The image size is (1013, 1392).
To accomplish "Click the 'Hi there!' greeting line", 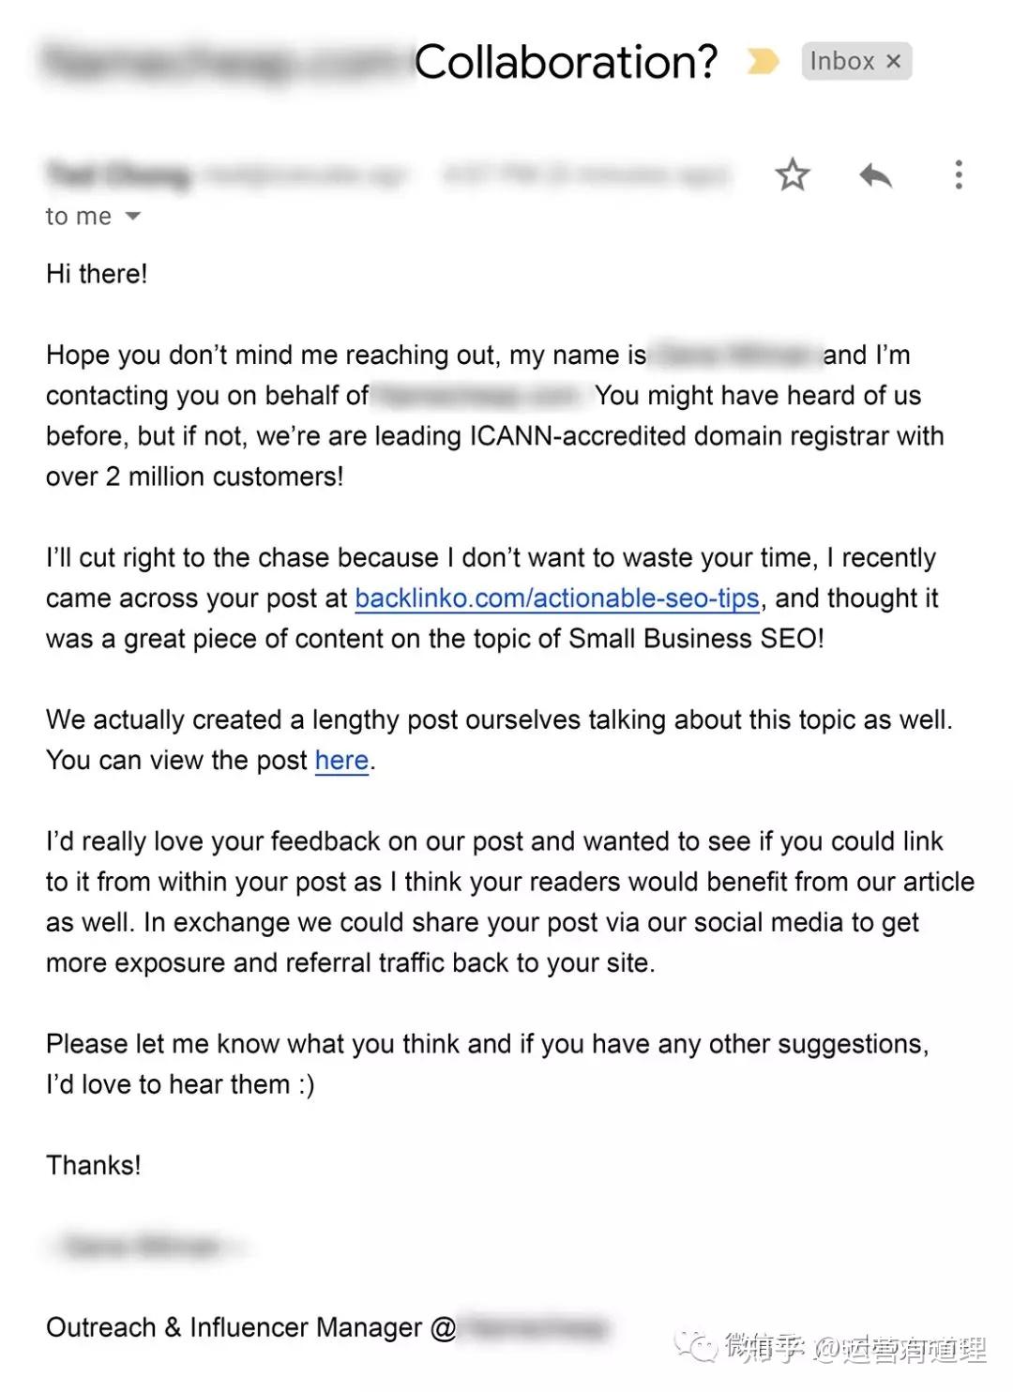I will point(97,274).
